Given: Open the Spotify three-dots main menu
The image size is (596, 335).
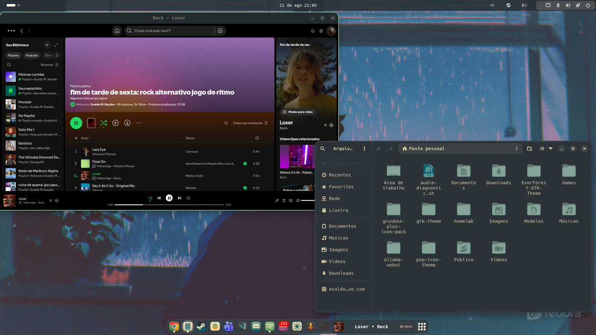Looking at the screenshot, I should coord(11,31).
